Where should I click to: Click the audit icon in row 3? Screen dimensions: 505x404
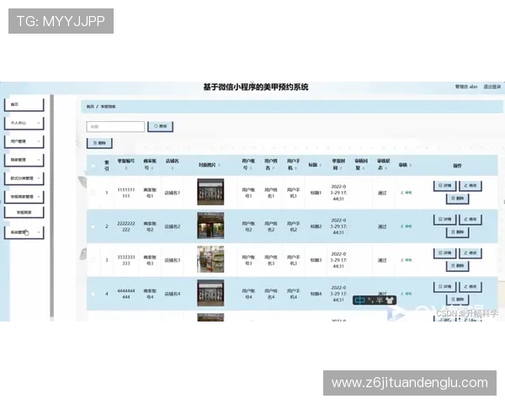(x=407, y=260)
